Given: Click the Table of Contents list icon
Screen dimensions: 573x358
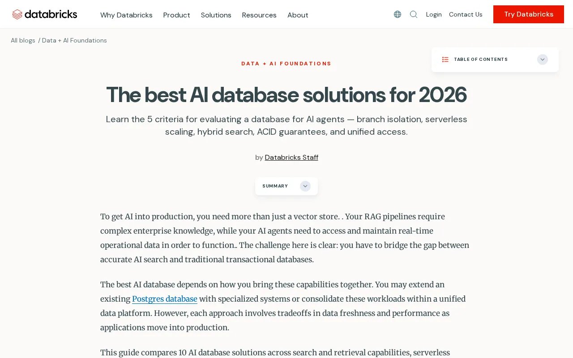Looking at the screenshot, I should (x=445, y=60).
